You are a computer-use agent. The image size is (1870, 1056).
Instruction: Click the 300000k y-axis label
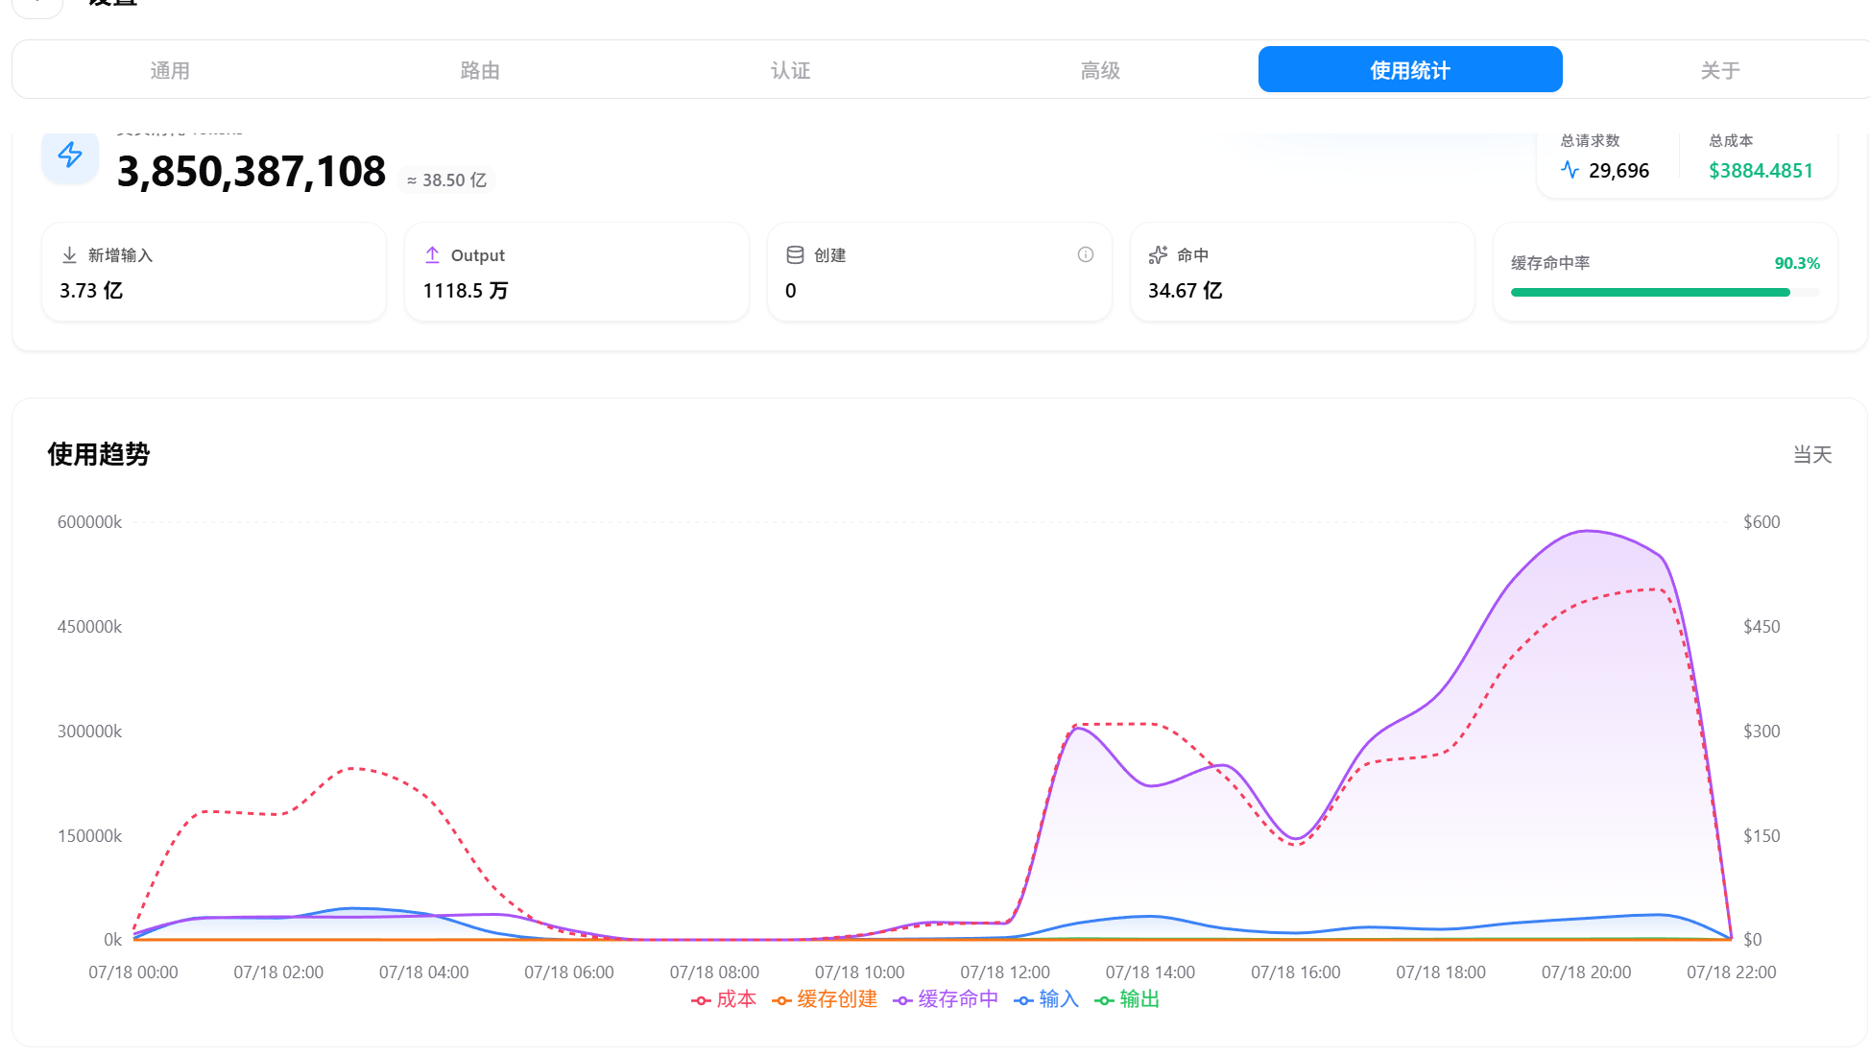click(x=89, y=732)
